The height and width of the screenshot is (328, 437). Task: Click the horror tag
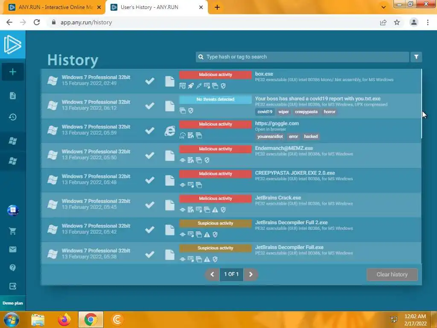329,112
